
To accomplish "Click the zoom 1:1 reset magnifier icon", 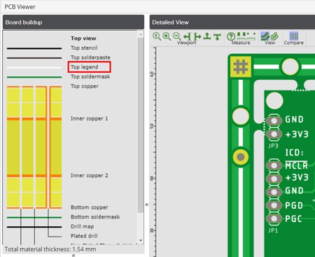I will point(157,36).
